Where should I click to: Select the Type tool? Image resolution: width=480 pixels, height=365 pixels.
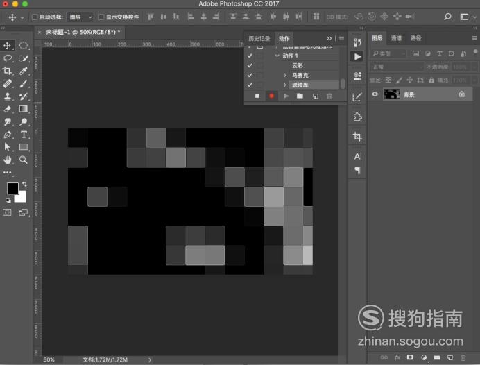coord(24,135)
